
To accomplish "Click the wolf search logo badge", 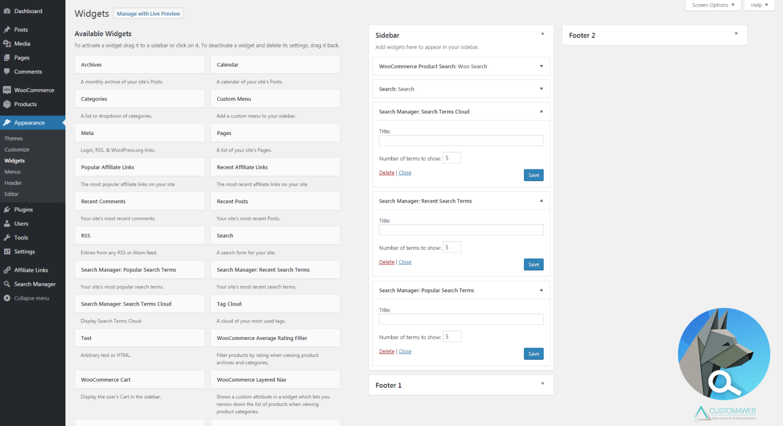I will 724,354.
